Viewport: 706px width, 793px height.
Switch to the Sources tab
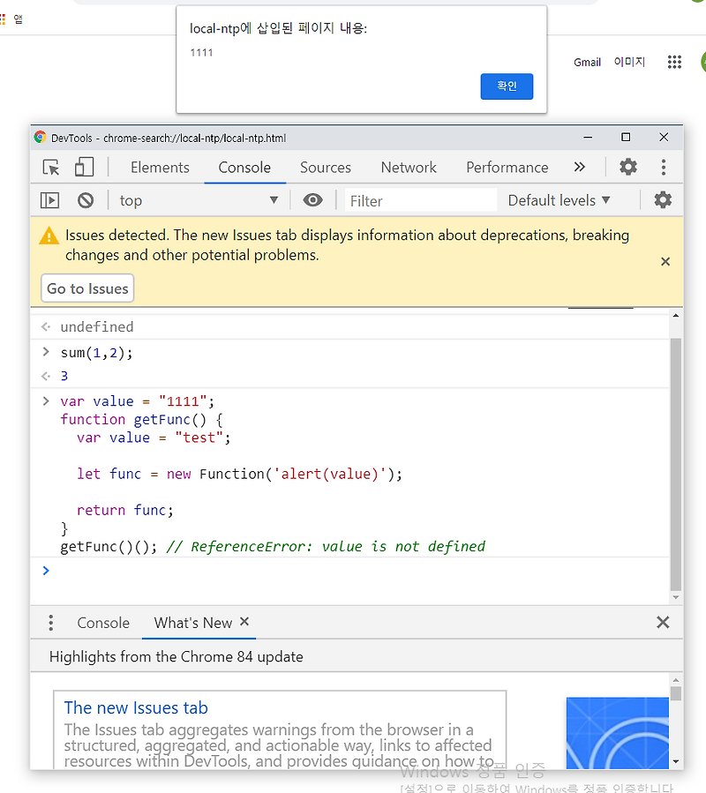click(326, 168)
